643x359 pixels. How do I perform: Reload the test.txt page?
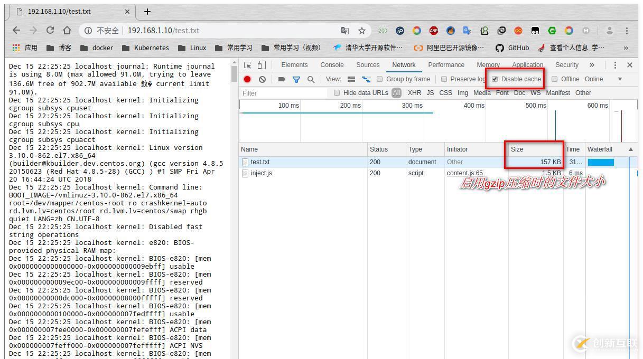(50, 31)
